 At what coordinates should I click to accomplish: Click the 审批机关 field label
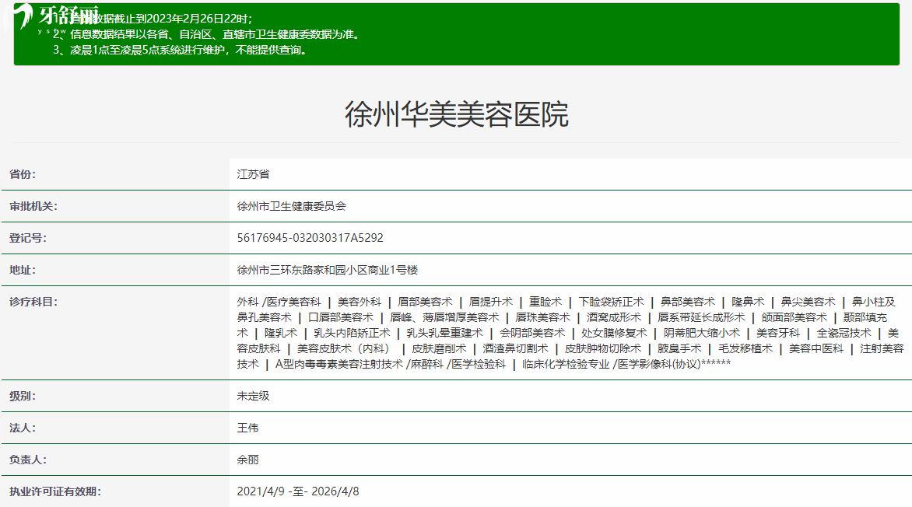point(33,206)
